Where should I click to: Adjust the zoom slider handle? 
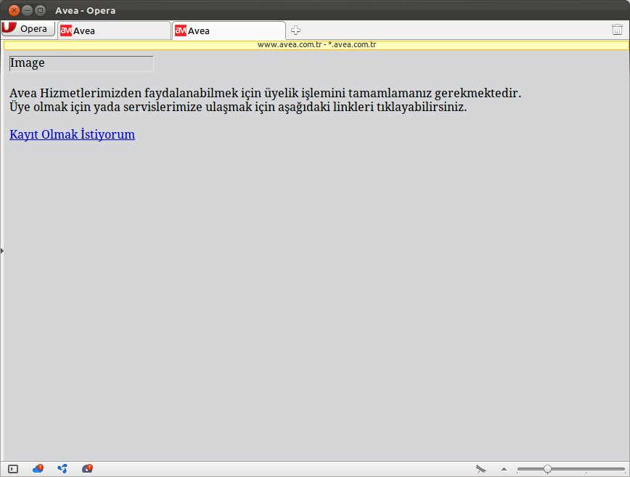547,469
